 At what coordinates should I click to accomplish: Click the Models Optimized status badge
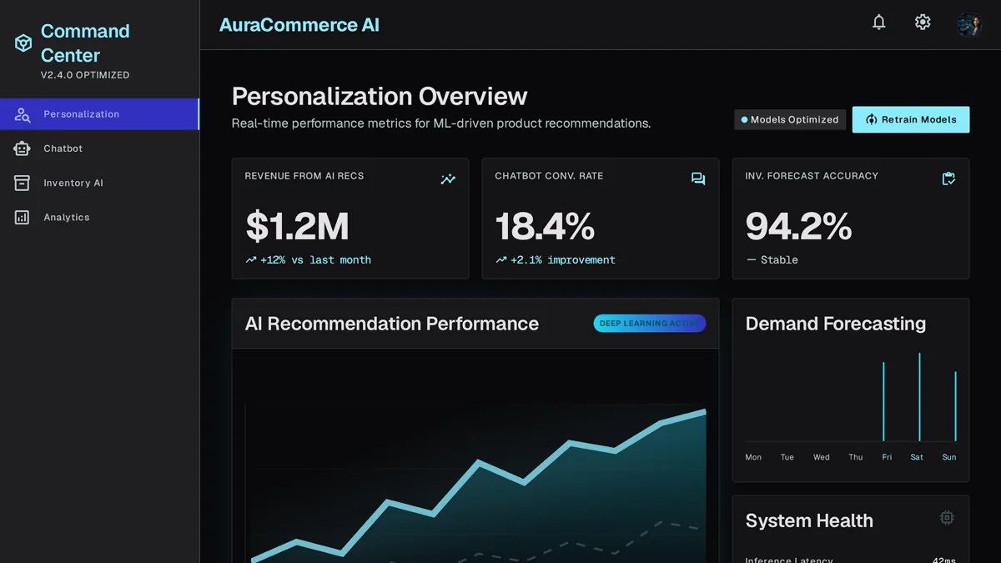pos(790,119)
